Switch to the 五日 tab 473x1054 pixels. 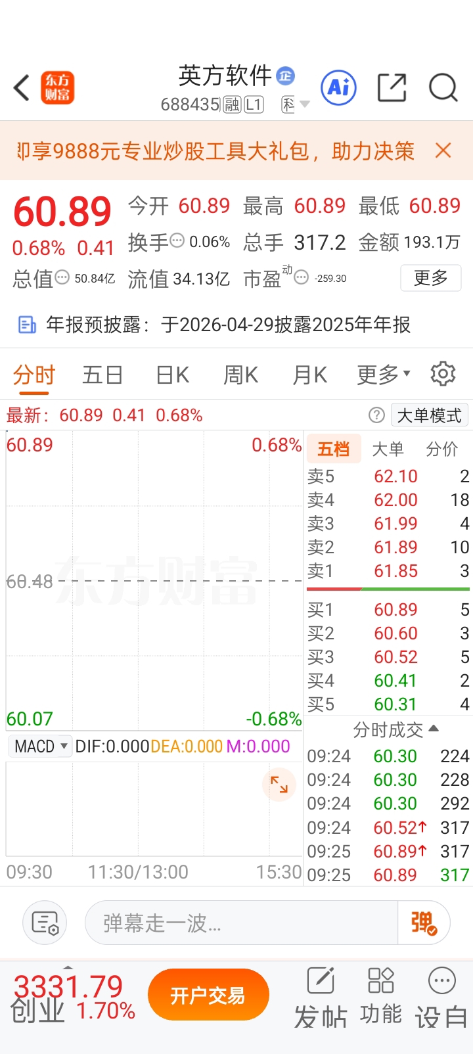[x=102, y=375]
